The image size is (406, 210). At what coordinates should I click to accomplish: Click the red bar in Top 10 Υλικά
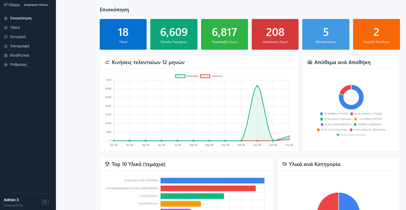click(208, 188)
